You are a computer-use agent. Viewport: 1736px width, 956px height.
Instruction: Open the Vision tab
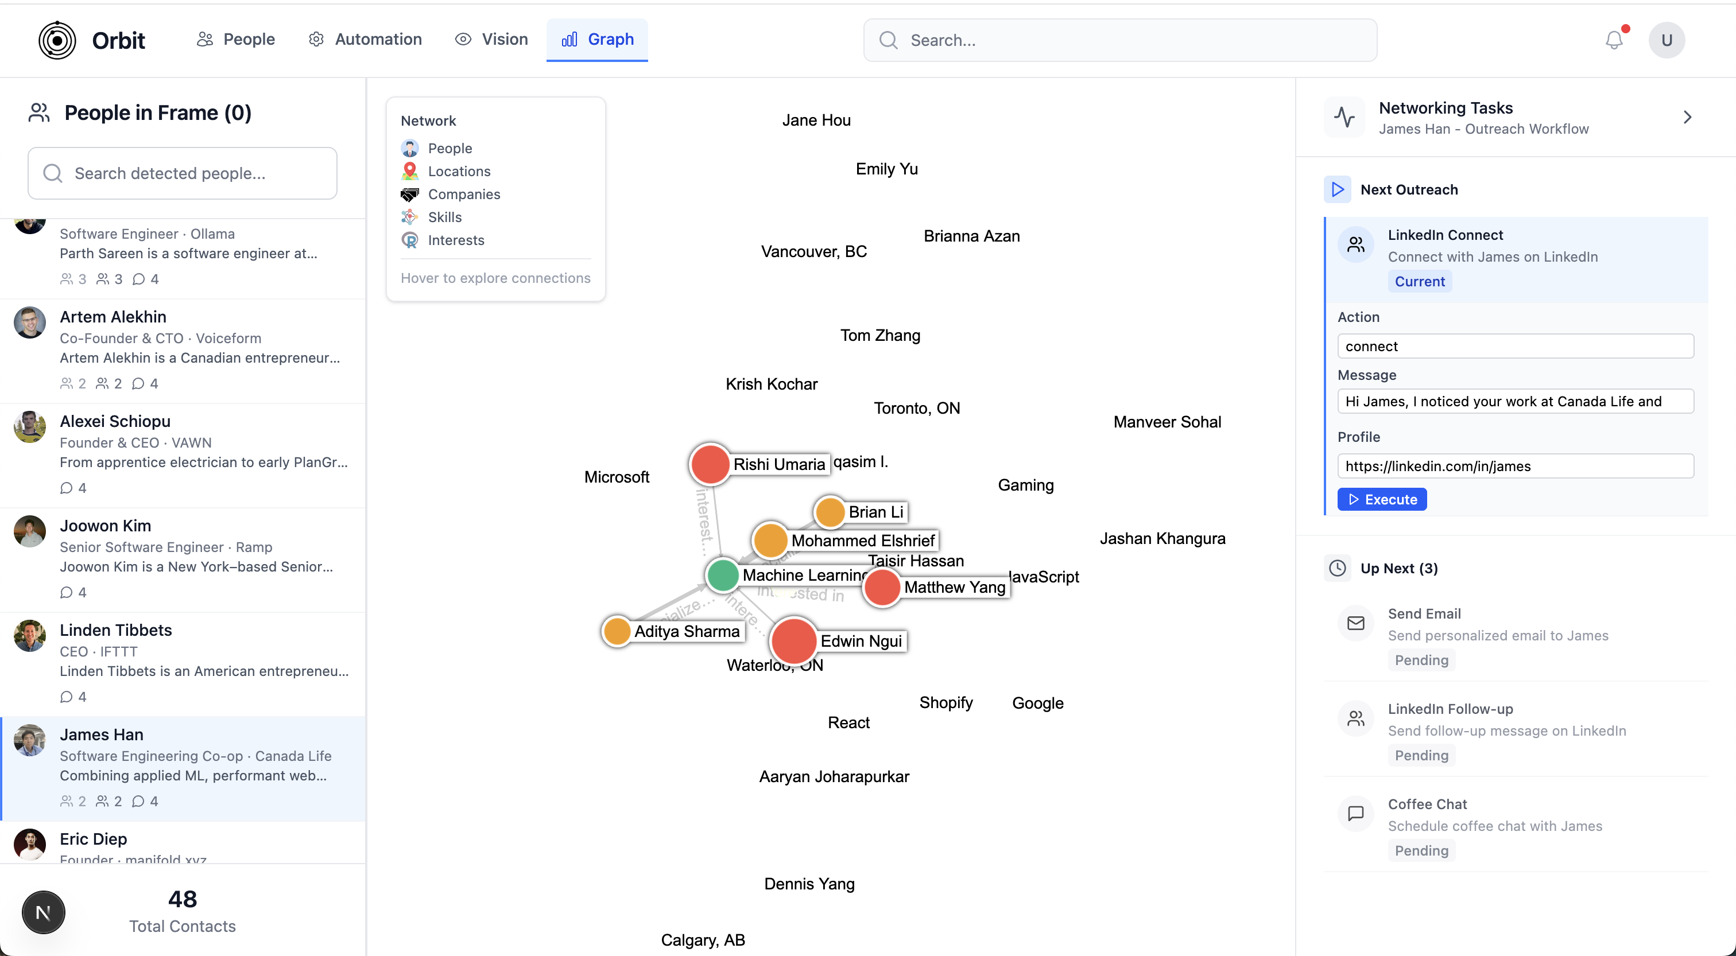tap(491, 40)
